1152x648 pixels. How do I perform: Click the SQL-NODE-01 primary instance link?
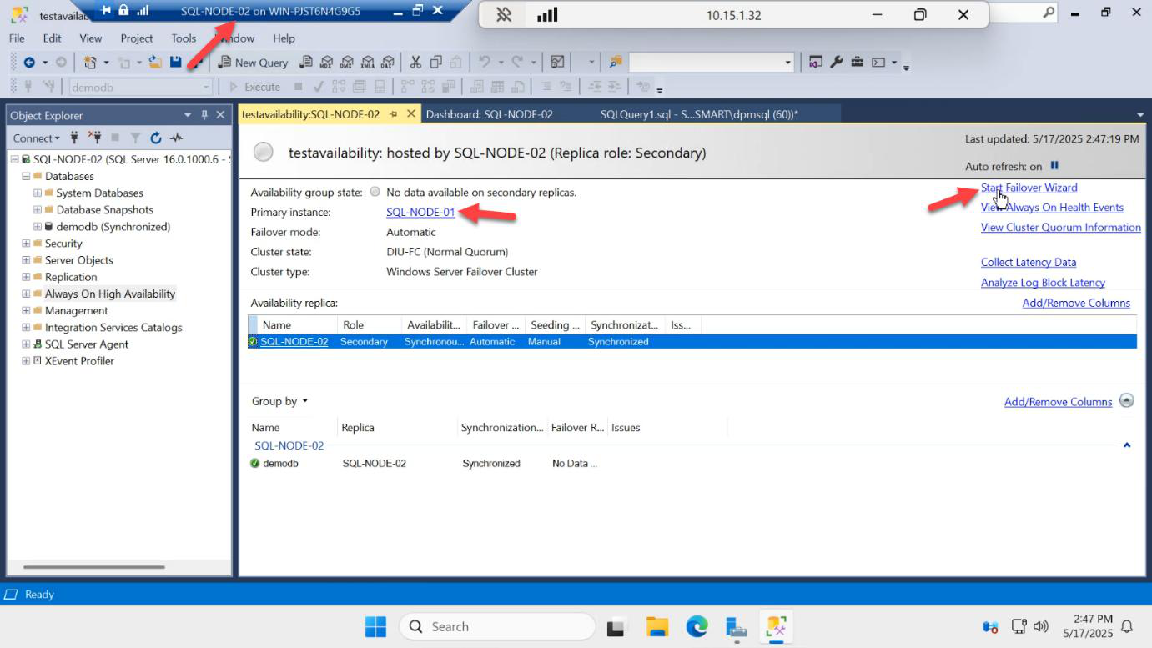point(420,212)
